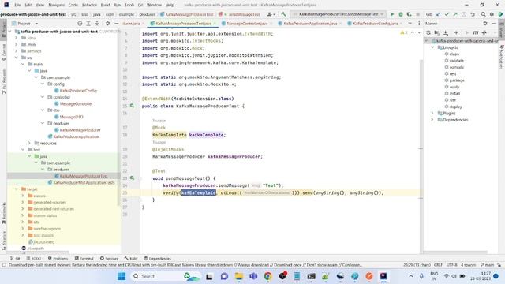
Task: Open Windows Start menu
Action: pos(122,276)
